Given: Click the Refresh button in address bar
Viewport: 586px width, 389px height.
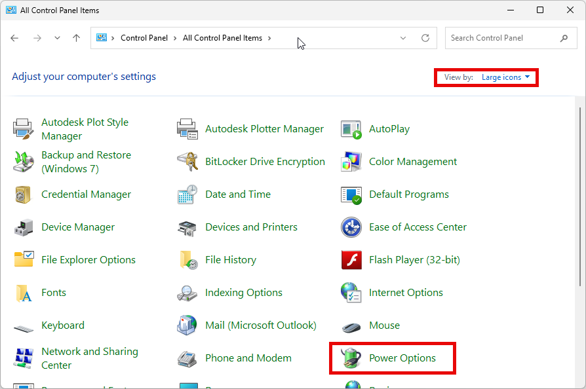Looking at the screenshot, I should (x=425, y=39).
